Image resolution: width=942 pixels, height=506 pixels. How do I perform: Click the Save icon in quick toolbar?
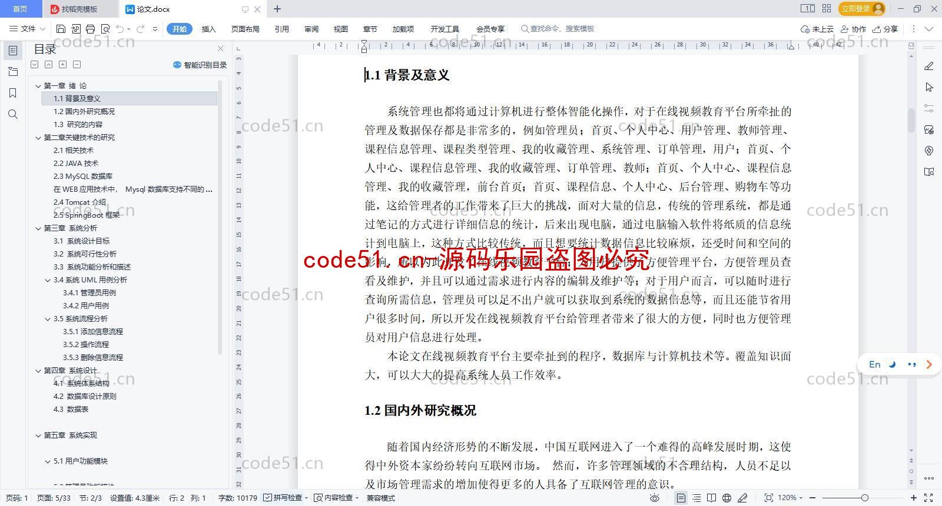[61, 29]
